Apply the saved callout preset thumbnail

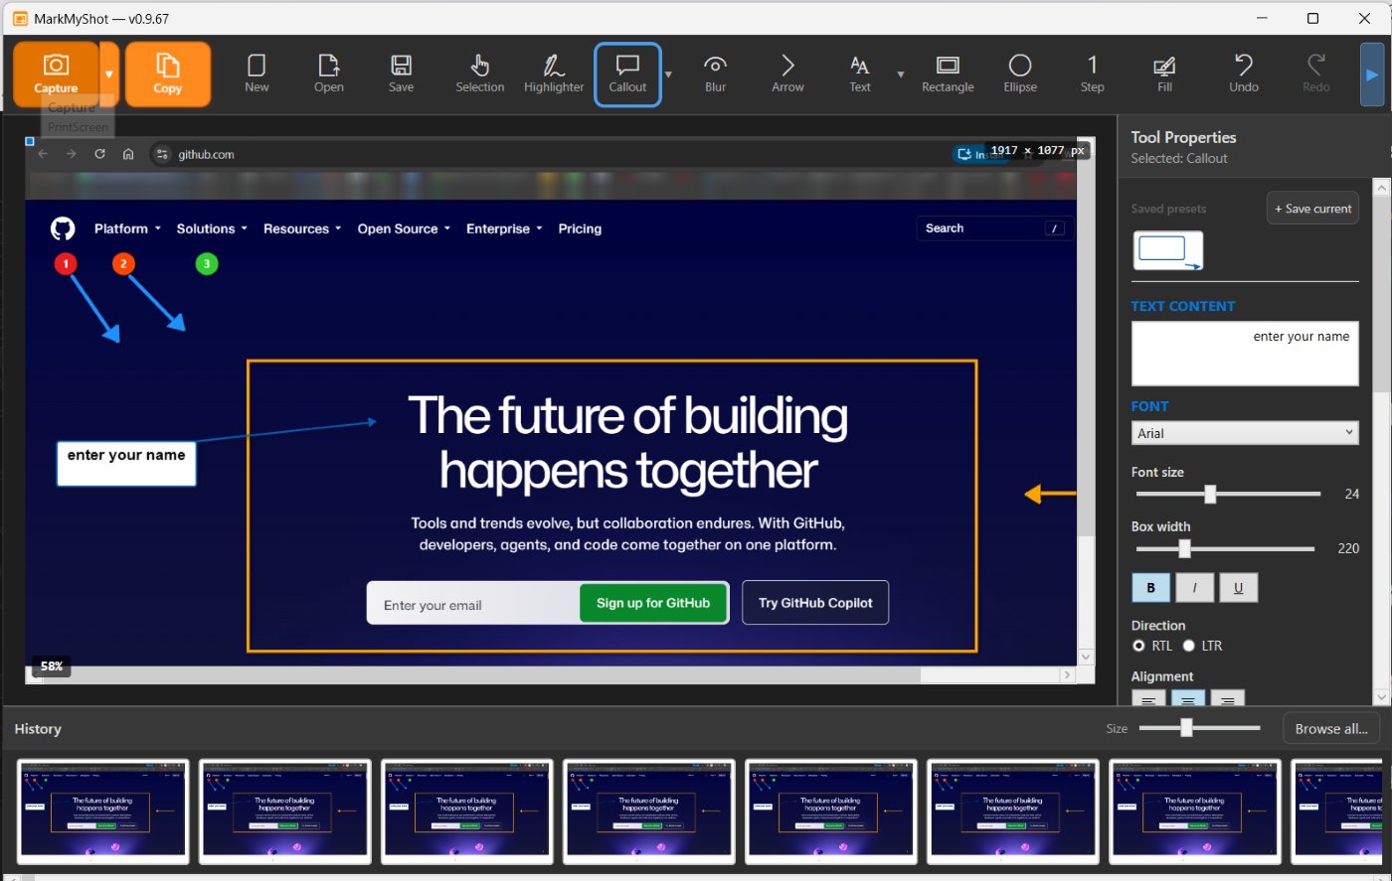pyautogui.click(x=1168, y=250)
